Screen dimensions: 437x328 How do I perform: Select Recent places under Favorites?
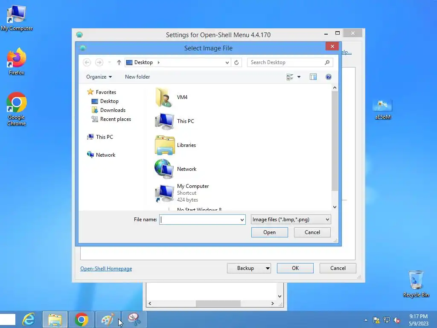[x=111, y=119]
